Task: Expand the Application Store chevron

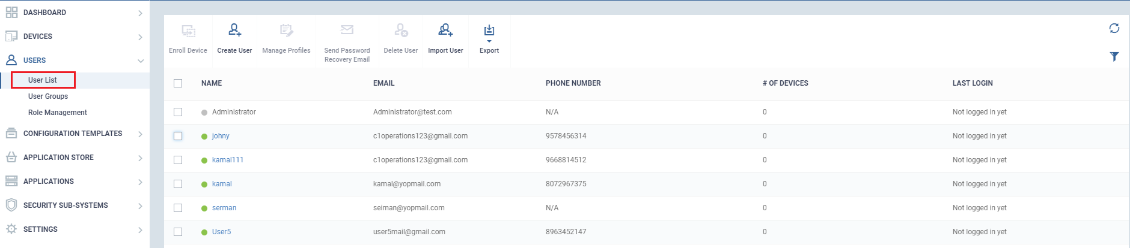Action: point(140,158)
